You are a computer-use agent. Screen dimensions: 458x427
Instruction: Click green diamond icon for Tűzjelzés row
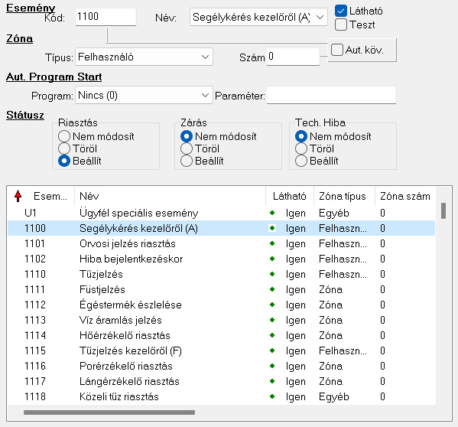(x=272, y=274)
